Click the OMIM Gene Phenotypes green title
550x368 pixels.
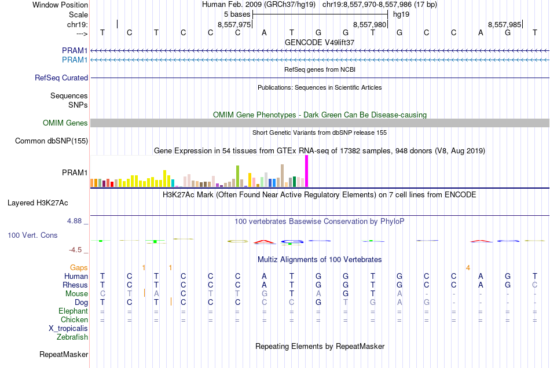(x=320, y=115)
